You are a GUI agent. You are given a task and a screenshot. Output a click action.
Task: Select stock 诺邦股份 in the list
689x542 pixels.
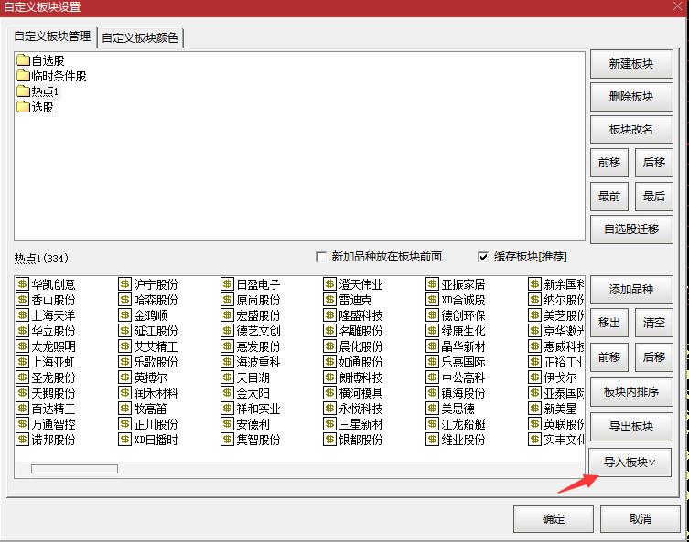coord(53,440)
